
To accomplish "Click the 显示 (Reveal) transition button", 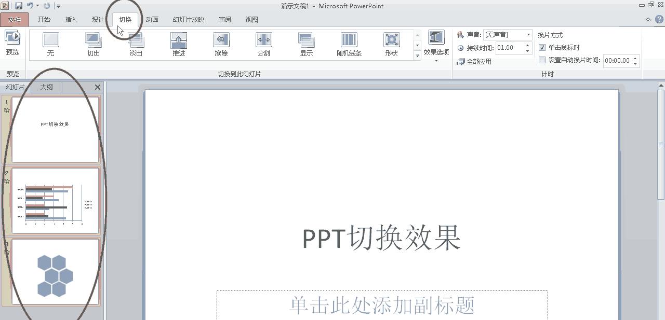I will (x=306, y=44).
